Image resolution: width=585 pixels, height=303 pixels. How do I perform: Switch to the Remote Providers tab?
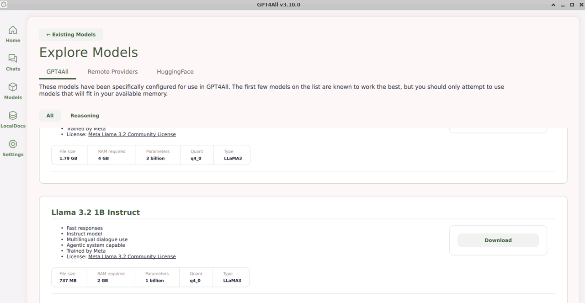pos(112,72)
